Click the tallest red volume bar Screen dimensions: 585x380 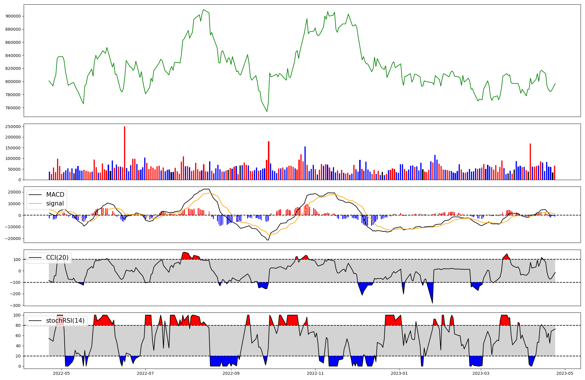click(125, 153)
